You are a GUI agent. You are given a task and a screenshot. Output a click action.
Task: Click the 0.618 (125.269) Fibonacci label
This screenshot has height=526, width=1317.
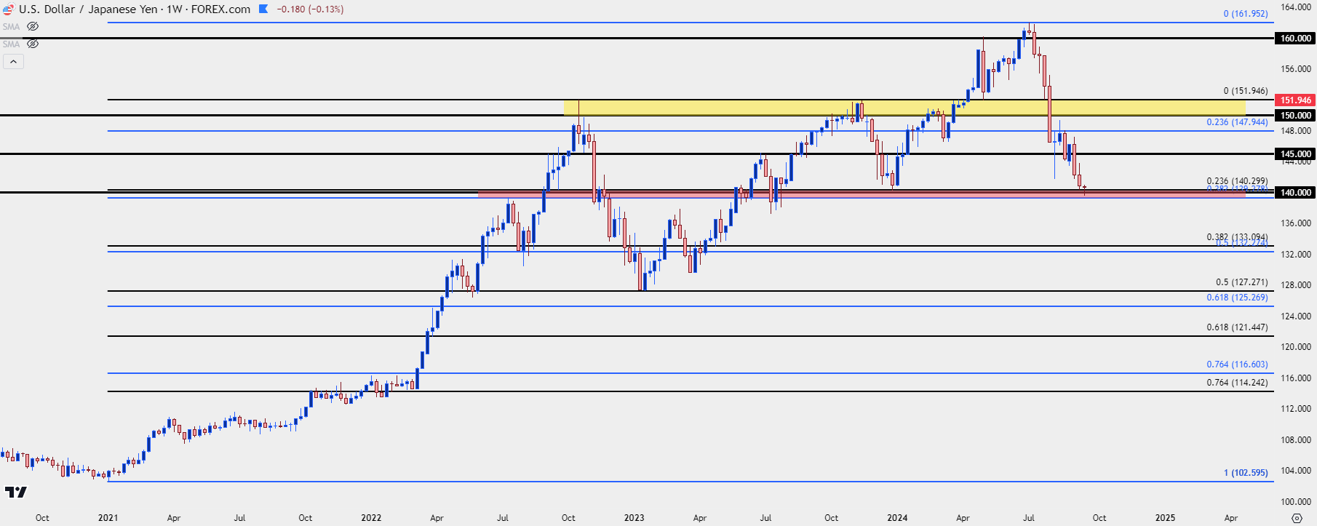point(1237,298)
